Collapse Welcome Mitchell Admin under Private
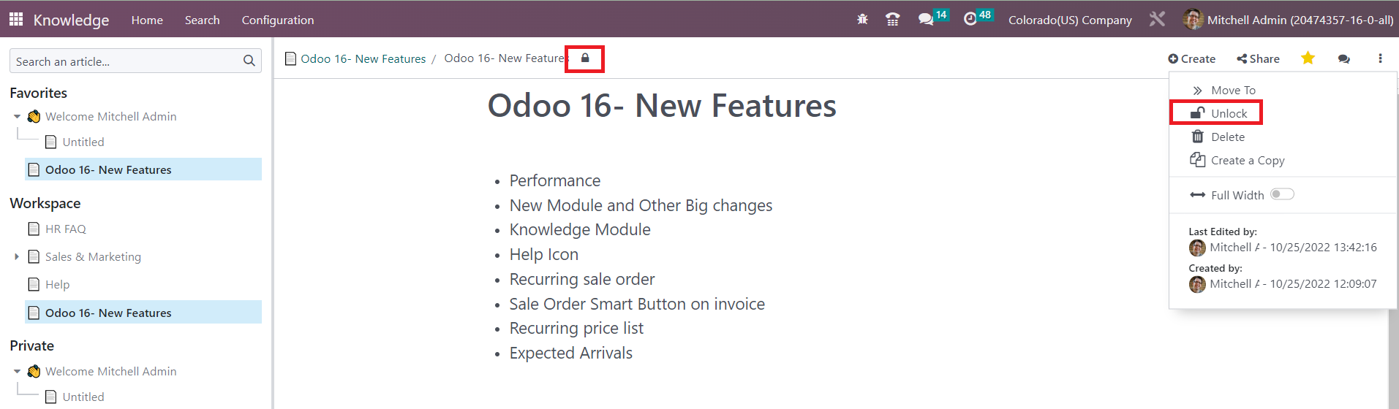This screenshot has height=409, width=1399. [17, 371]
